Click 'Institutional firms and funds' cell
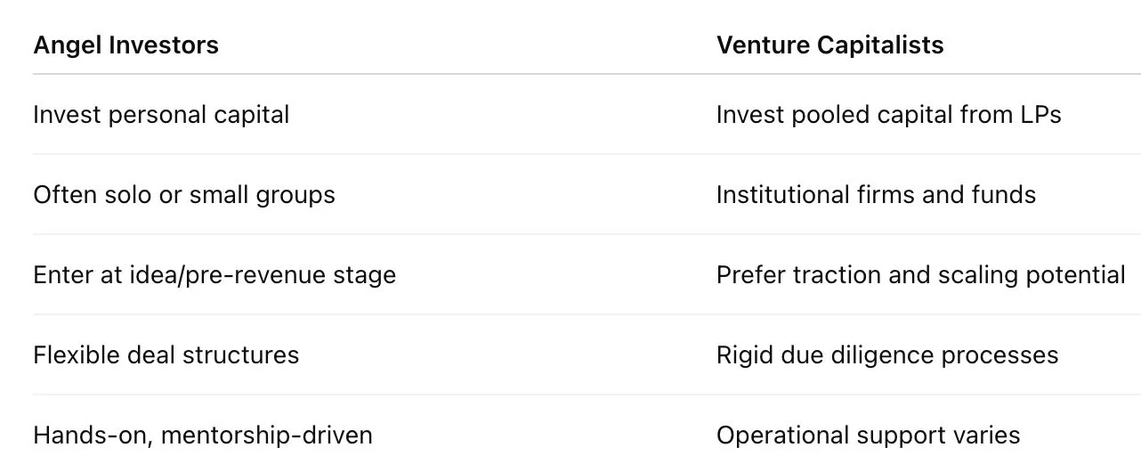 (x=876, y=195)
